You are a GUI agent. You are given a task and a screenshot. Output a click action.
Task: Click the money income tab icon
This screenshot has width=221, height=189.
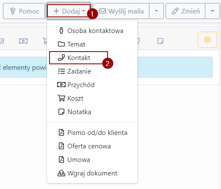point(23,41)
